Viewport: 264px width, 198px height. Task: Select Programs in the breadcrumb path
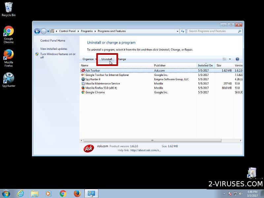coord(87,31)
